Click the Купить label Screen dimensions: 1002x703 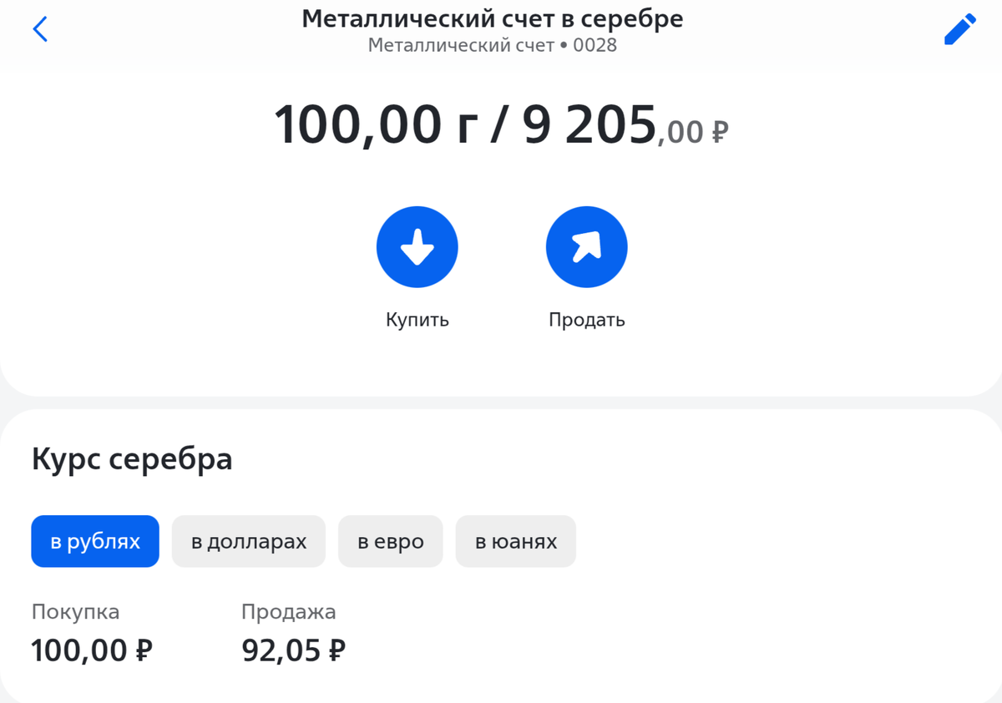pyautogui.click(x=417, y=318)
